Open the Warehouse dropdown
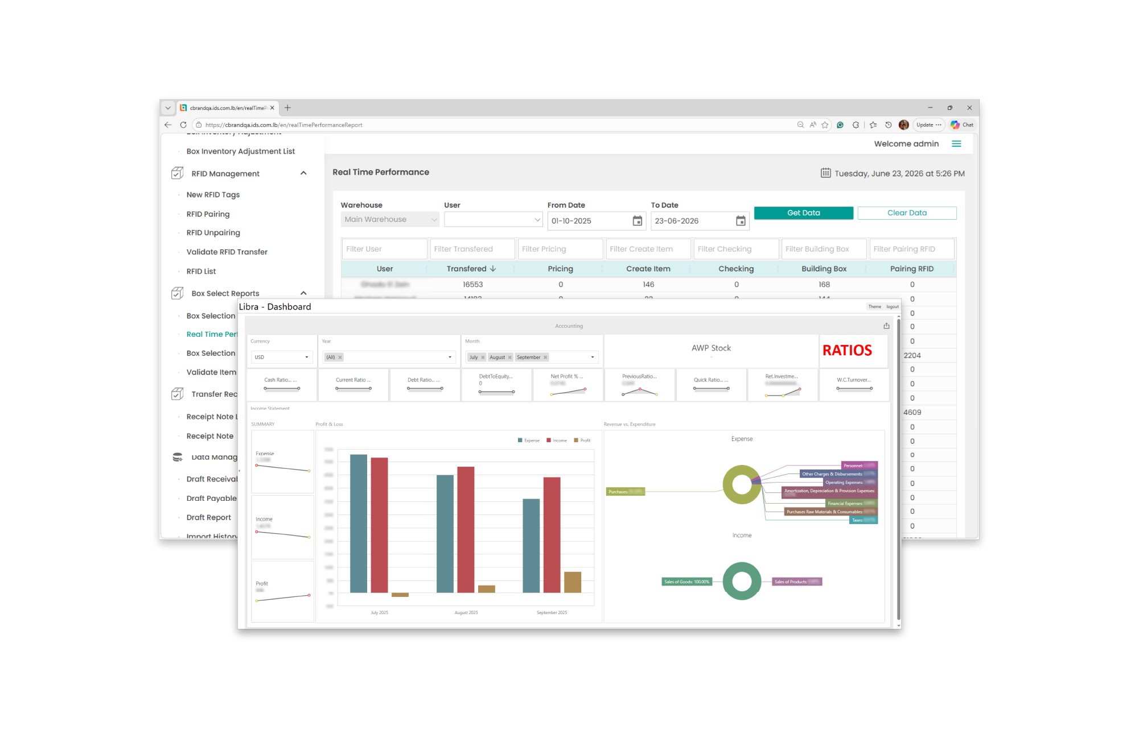1139x729 pixels. tap(390, 219)
